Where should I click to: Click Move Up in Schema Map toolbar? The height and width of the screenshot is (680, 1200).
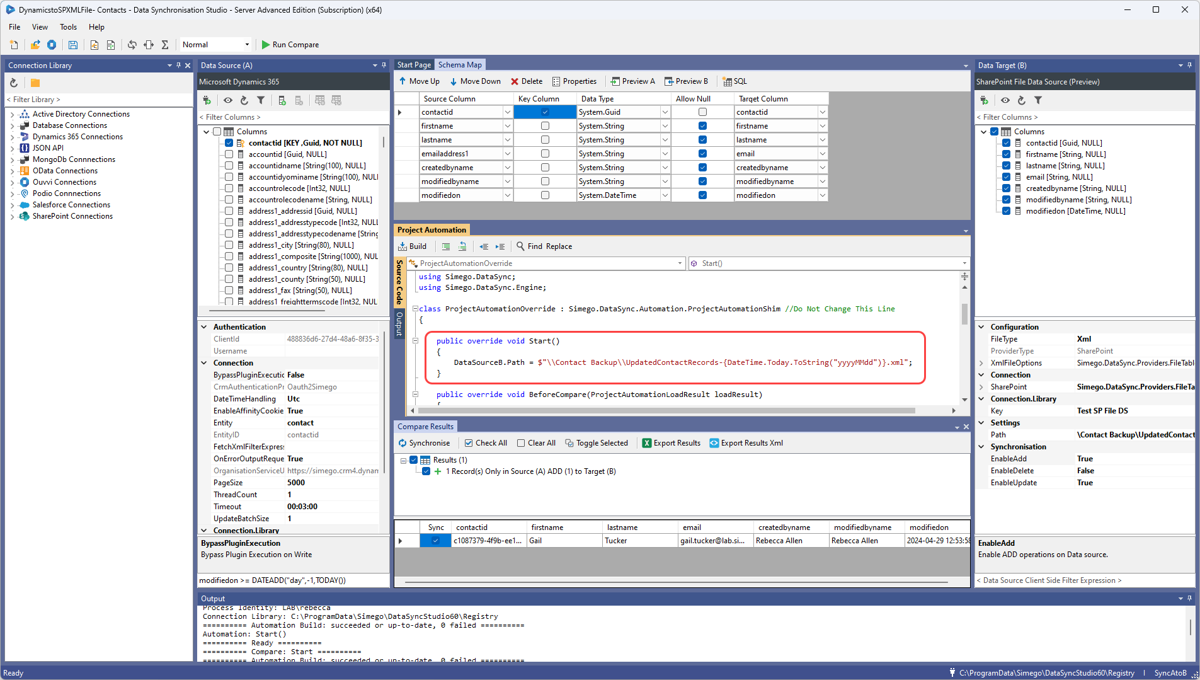coord(419,81)
